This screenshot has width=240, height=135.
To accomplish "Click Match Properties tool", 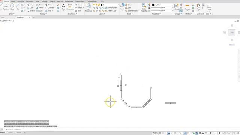I will pos(144,7).
